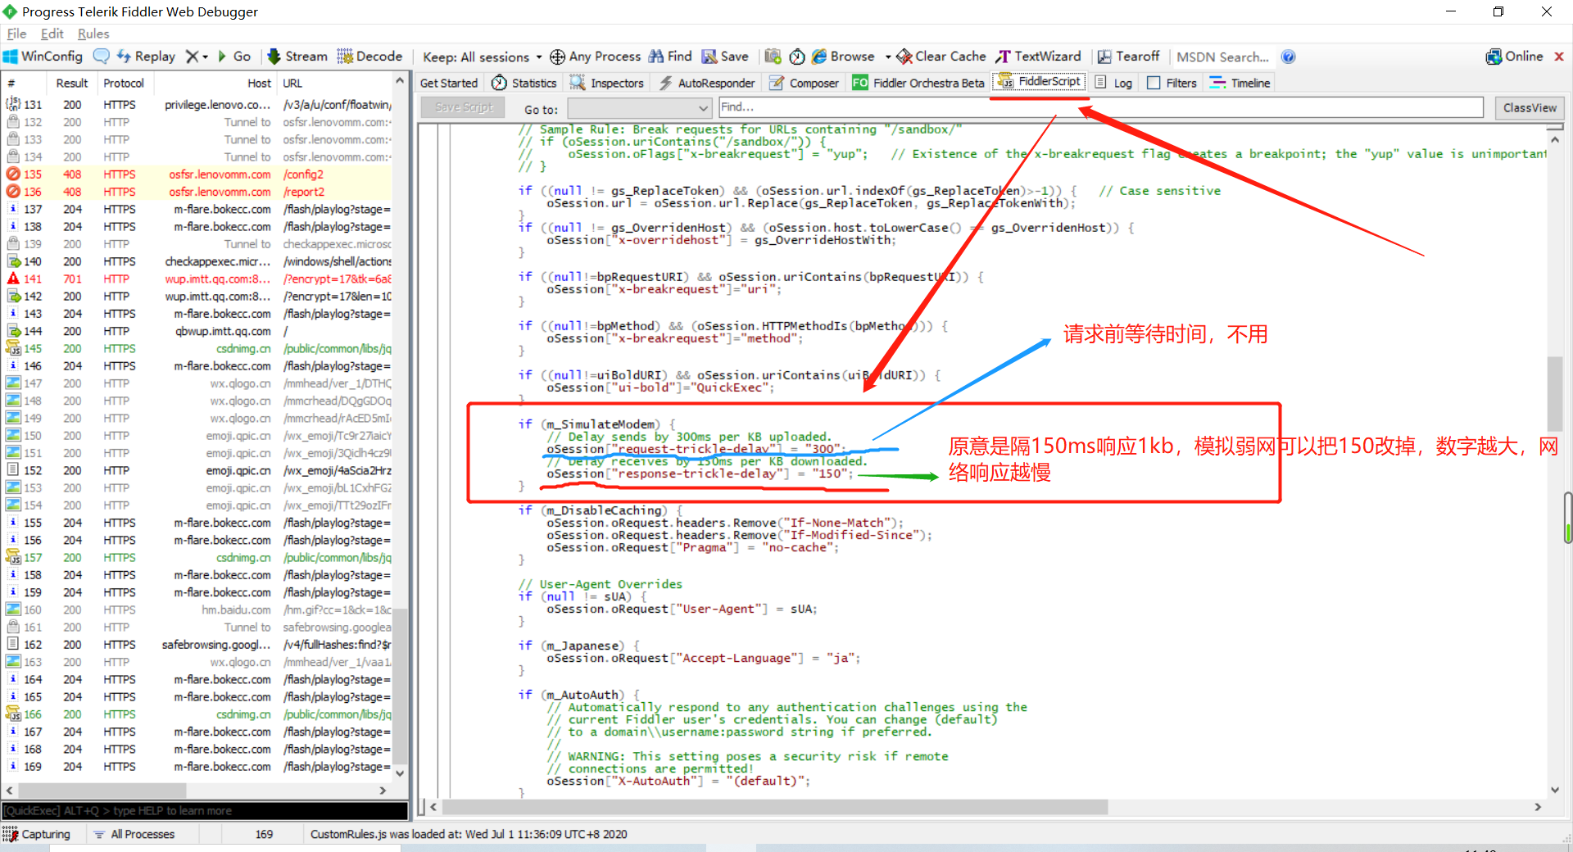1573x852 pixels.
Task: Replay the selected sessions
Action: point(147,57)
